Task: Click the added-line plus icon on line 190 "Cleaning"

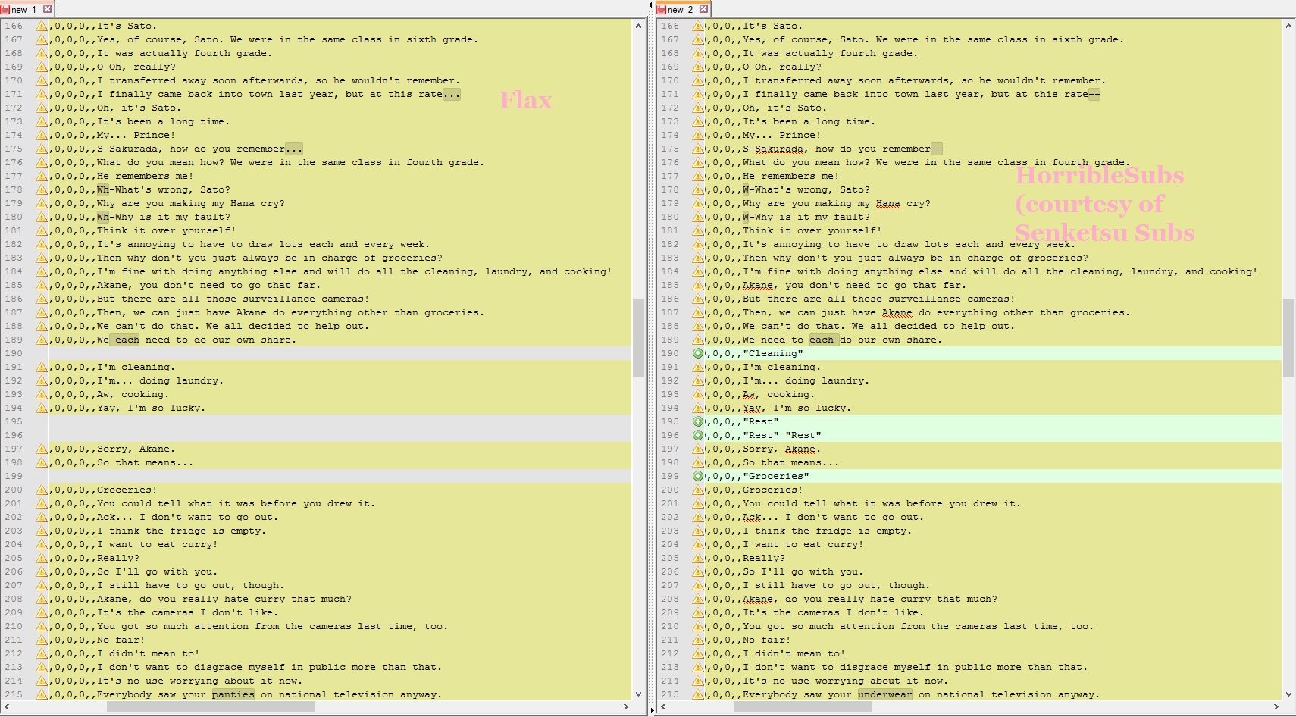Action: click(698, 353)
